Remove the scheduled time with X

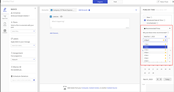tap(169, 38)
